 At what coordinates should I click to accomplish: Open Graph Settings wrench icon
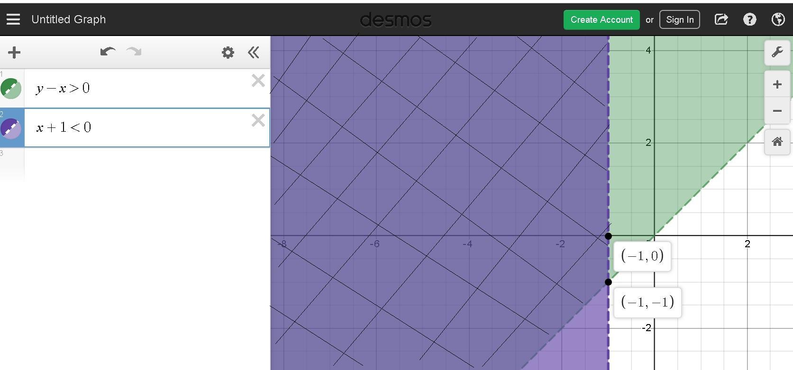click(777, 52)
